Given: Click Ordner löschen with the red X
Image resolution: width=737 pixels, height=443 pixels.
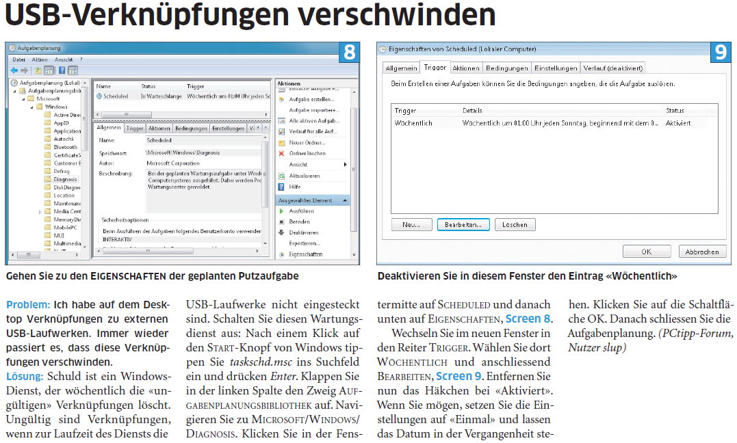Looking at the screenshot, I should [307, 154].
